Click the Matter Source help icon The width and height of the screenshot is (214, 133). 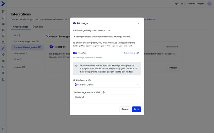tap(89, 80)
